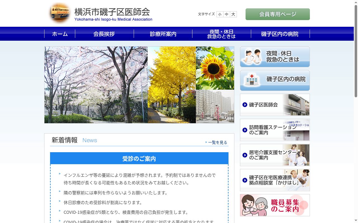Click the page vertical scrollbar thumb
Screen dimensions: 358x223
click(356, 51)
